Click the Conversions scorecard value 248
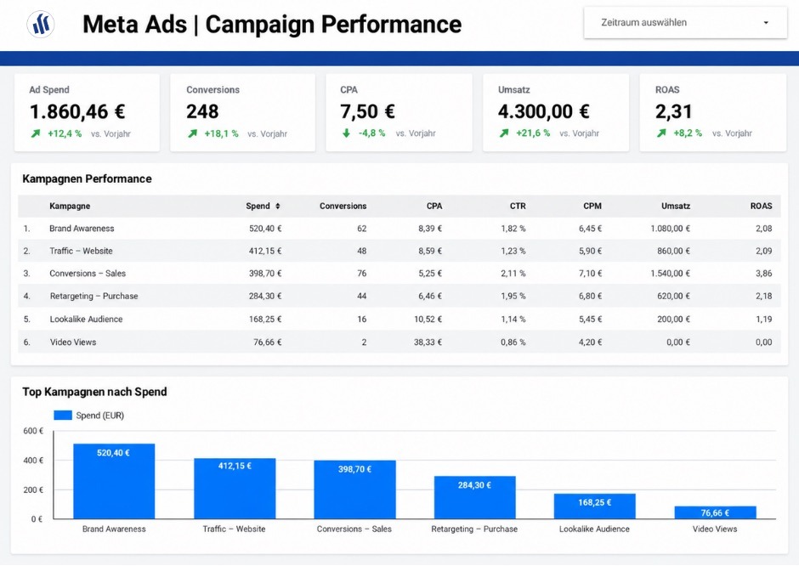Viewport: 799px width, 566px height. point(202,111)
